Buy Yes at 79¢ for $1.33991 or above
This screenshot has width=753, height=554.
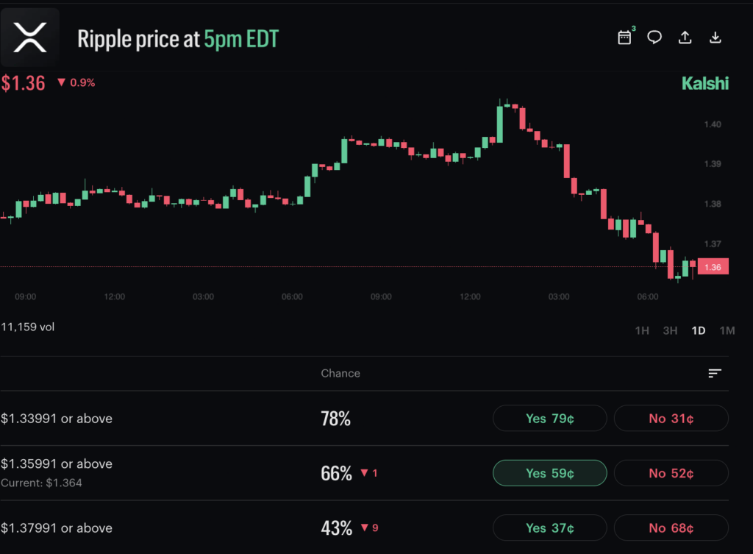point(549,418)
